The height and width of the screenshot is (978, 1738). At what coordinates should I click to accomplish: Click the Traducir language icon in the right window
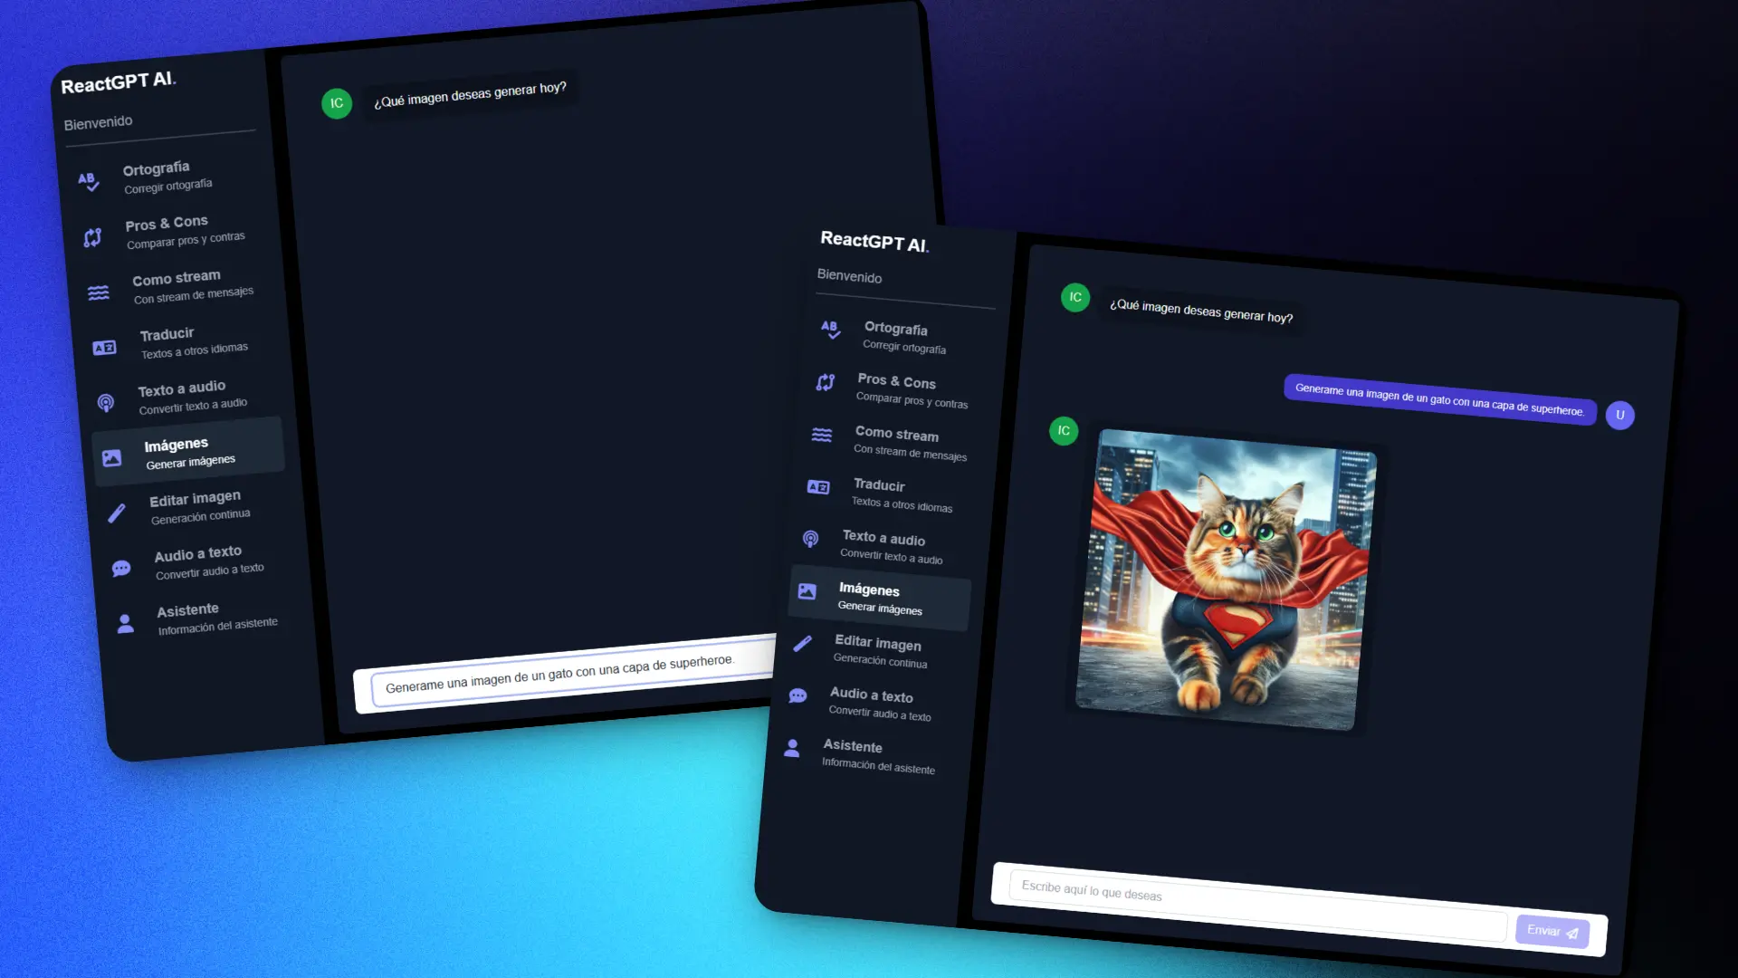point(818,487)
